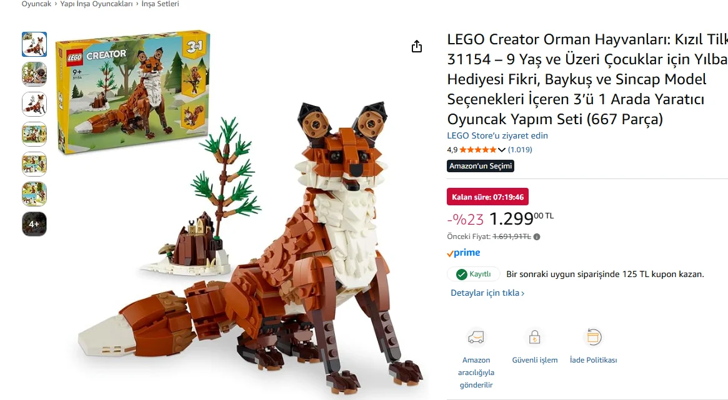This screenshot has width=728, height=400.
Task: Click the share icon above product image
Action: (x=416, y=46)
